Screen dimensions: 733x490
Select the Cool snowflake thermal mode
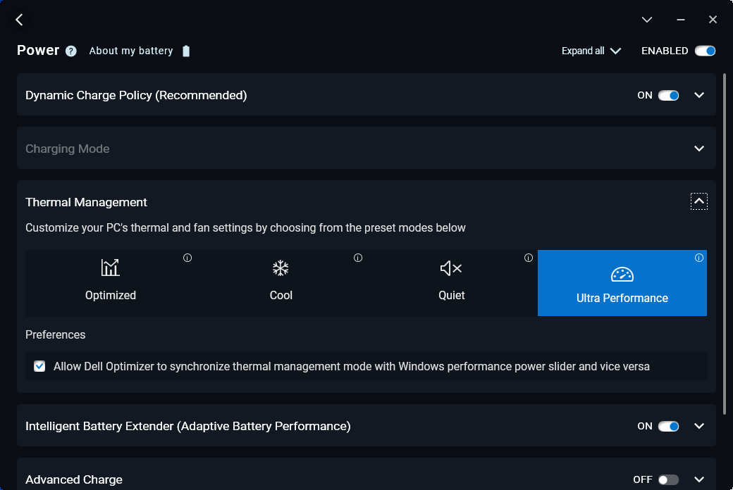click(x=281, y=282)
